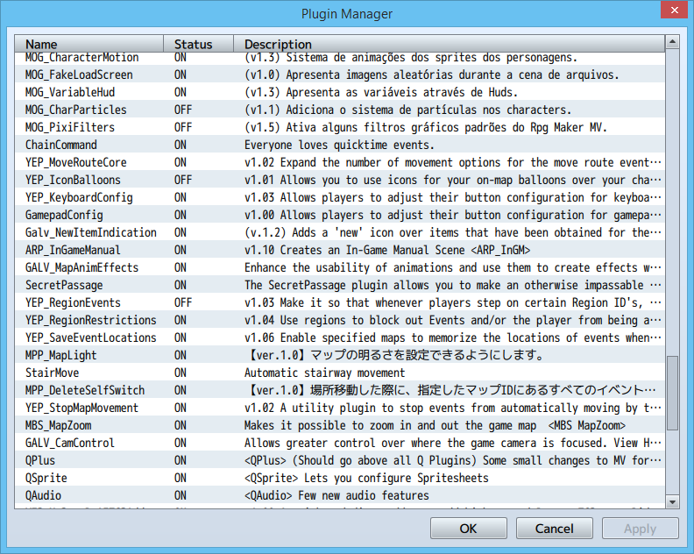Image resolution: width=694 pixels, height=554 pixels.
Task: Select the YEP_SaveEventLocations plugin
Action: 339,337
